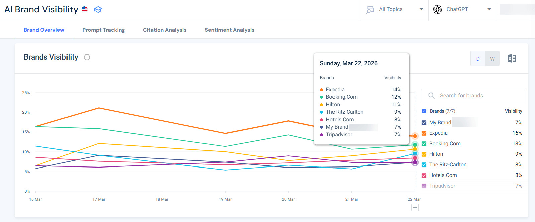Screen dimensions: 535x222
Task: Uncheck the Hotels.Com checkbox
Action: click(x=424, y=175)
